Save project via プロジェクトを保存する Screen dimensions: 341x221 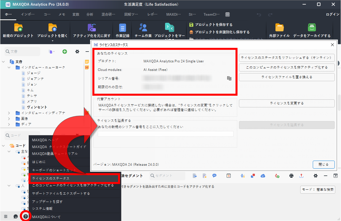point(211,24)
